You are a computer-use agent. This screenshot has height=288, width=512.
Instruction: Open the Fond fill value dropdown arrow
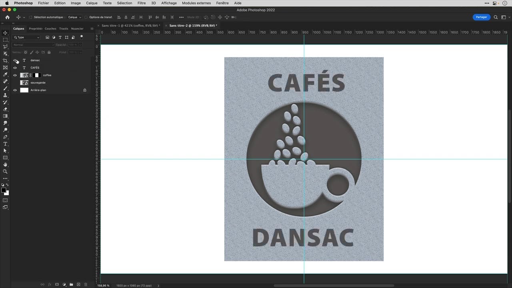click(80, 52)
